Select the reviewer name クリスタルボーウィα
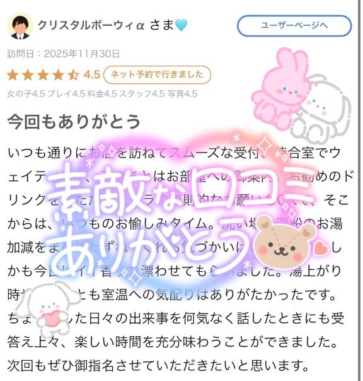This screenshot has height=381, width=363. [x=91, y=25]
